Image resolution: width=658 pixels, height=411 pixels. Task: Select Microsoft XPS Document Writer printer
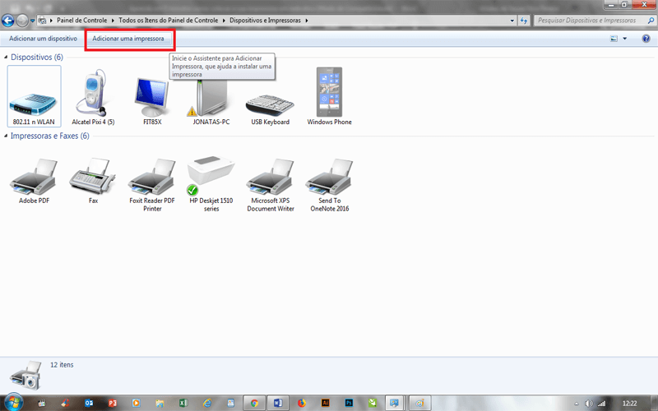(271, 177)
